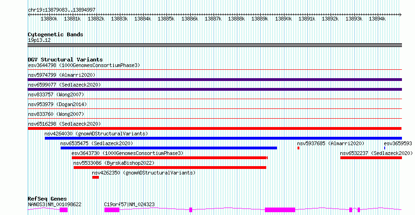Open the nsv6532237 (Sedlazeck2020) variant label

(x=376, y=153)
